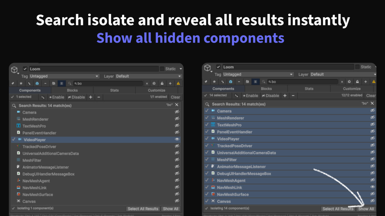Switch to the Blocks tab in left panel
Viewport: 385px width, 216px height.
[x=72, y=90]
